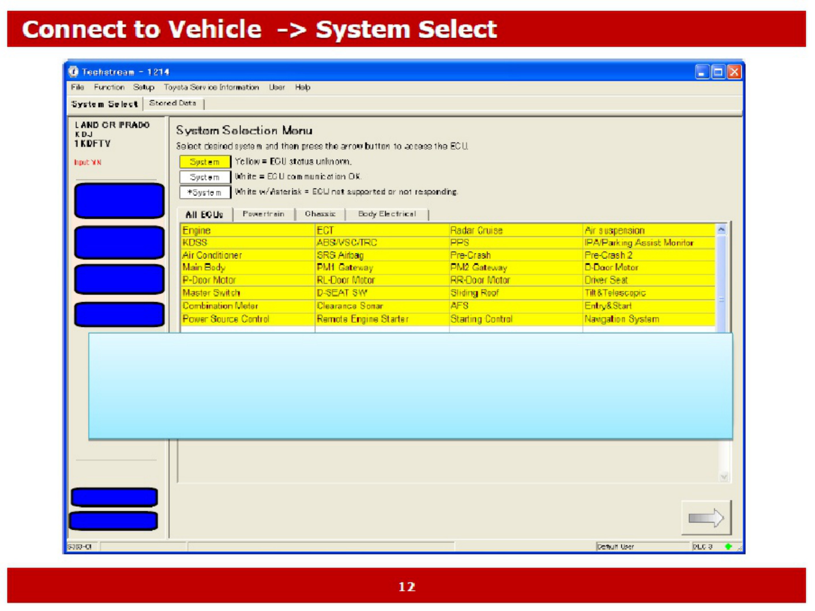Click the Entry&Start cell
Screen dimensions: 815x611
point(649,306)
